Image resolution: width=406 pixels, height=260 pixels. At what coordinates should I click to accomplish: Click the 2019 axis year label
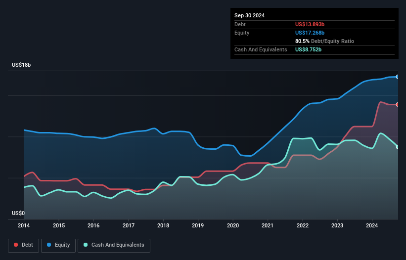click(x=198, y=225)
